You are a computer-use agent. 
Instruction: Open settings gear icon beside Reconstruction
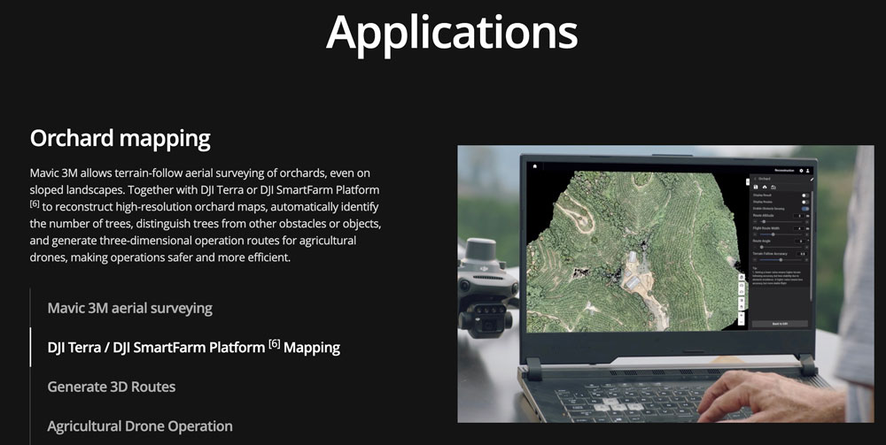(801, 171)
